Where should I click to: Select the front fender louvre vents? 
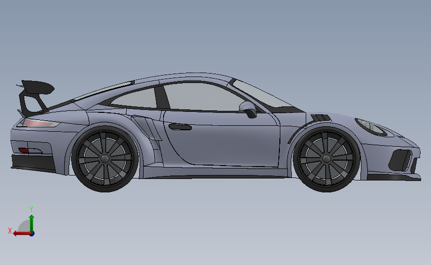coord(321,118)
